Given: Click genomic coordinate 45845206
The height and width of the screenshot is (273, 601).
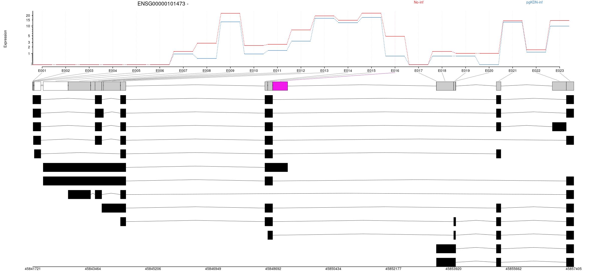Looking at the screenshot, I should point(153,269).
